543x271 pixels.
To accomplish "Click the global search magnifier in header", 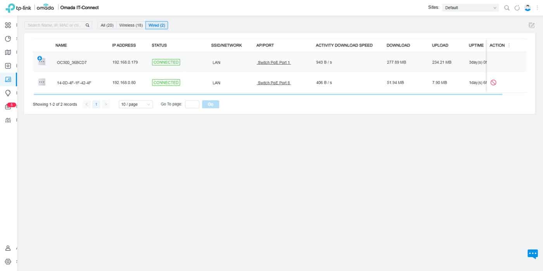I will [x=507, y=8].
